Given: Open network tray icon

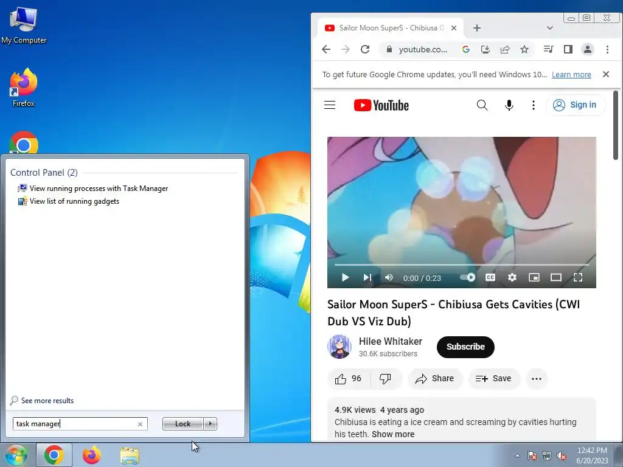Looking at the screenshot, I should tap(547, 455).
